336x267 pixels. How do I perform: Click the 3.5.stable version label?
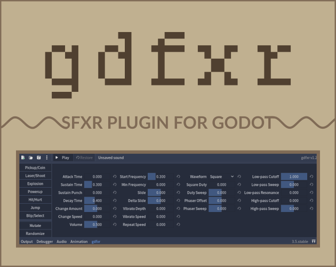coord(300,241)
